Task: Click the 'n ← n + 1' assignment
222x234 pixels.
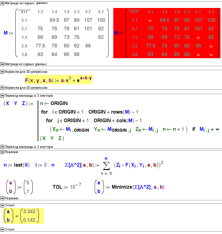Action: (x=173, y=129)
